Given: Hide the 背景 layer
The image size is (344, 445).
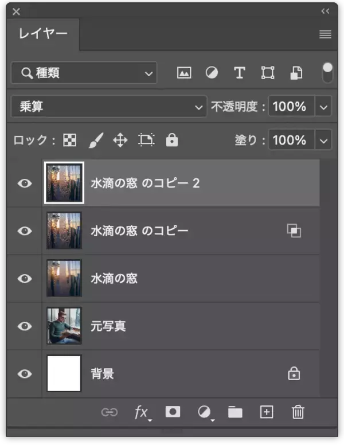Looking at the screenshot, I should (25, 374).
